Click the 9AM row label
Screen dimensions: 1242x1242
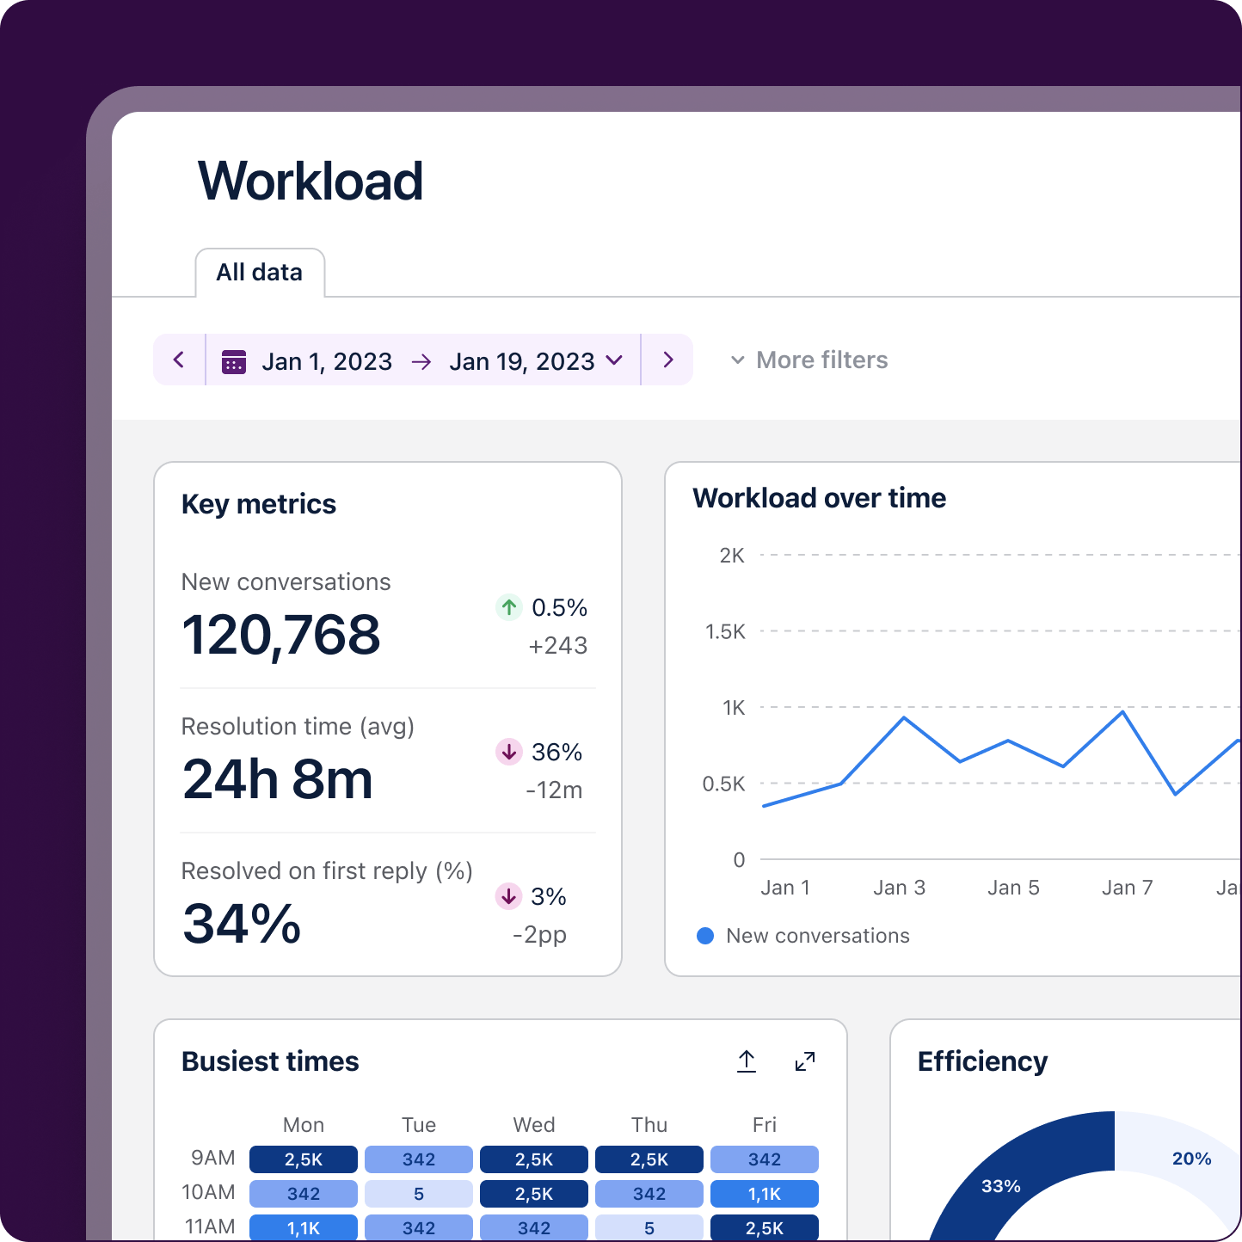click(213, 1158)
